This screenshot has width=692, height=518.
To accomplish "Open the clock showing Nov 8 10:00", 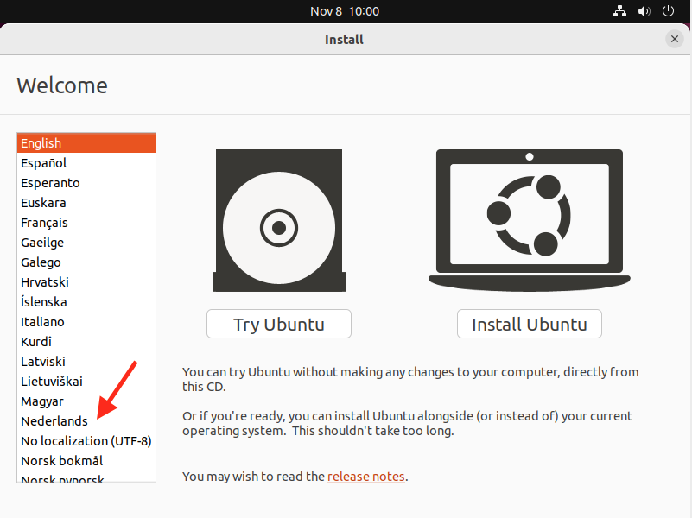I will [345, 11].
